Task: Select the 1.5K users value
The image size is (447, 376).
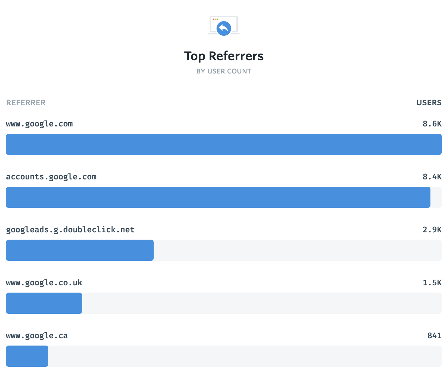Action: tap(432, 283)
